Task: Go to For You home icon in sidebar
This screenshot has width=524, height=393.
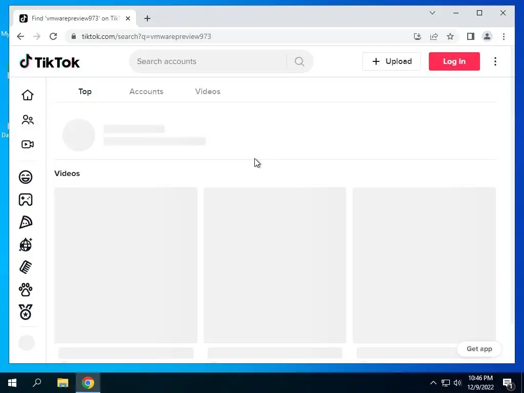Action: [28, 95]
